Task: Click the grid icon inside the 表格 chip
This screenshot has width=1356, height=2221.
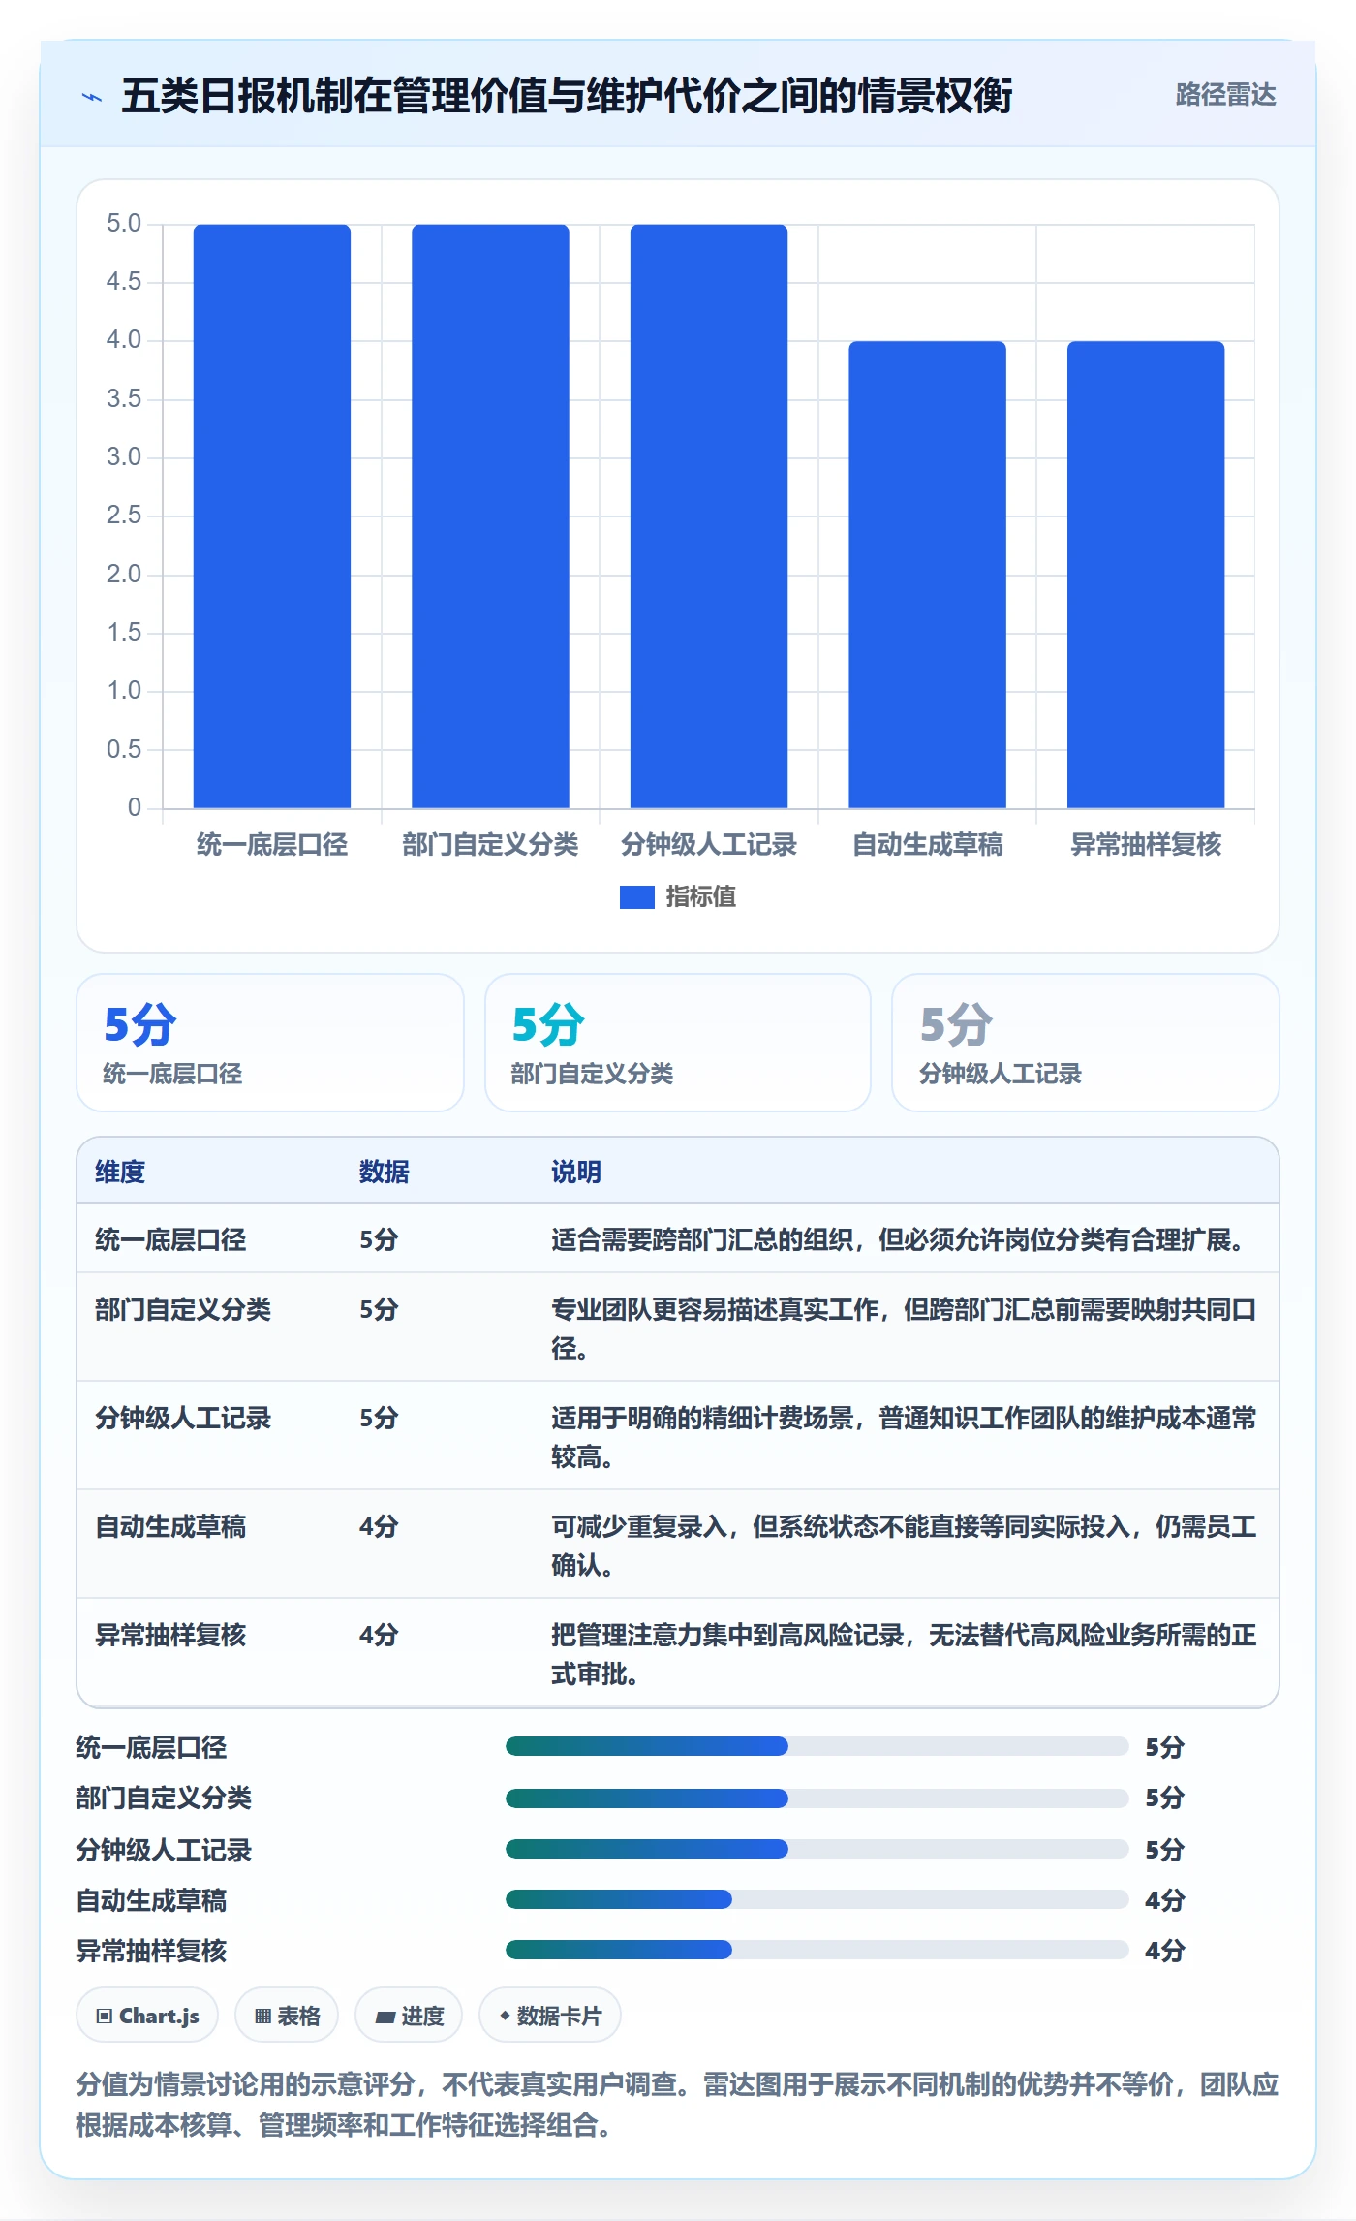Action: pyautogui.click(x=262, y=2017)
